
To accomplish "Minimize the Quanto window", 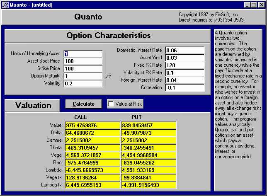I will click(247, 5).
